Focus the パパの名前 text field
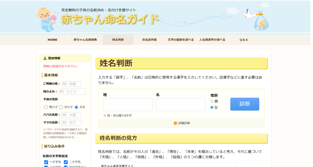 [x=71, y=115]
